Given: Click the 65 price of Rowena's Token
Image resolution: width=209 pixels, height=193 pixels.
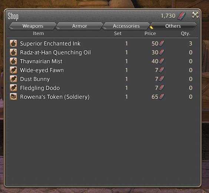Looking at the screenshot, I should 155,97.
